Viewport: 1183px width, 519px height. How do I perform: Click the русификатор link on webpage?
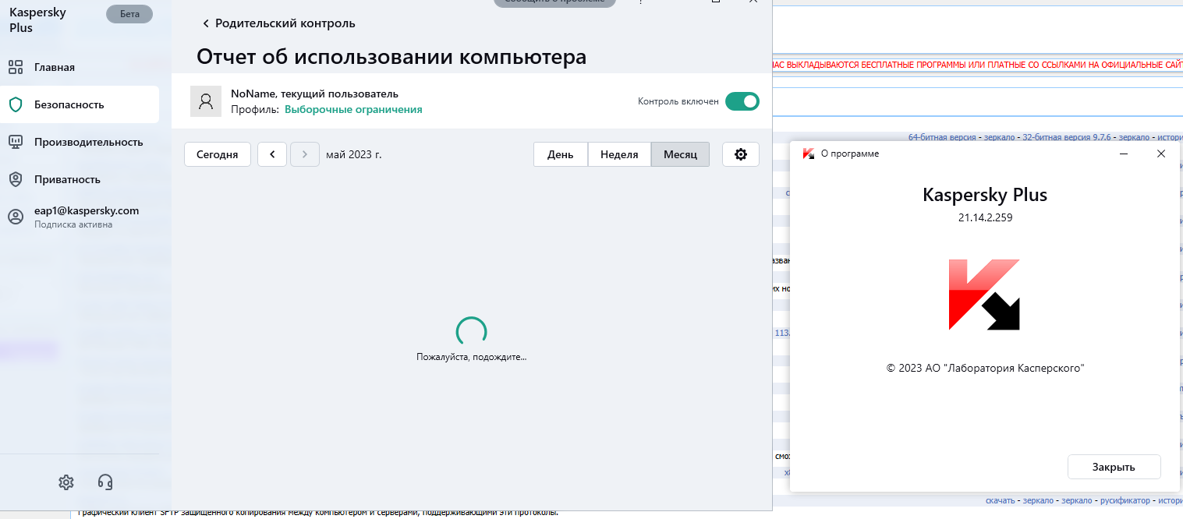click(x=1125, y=500)
